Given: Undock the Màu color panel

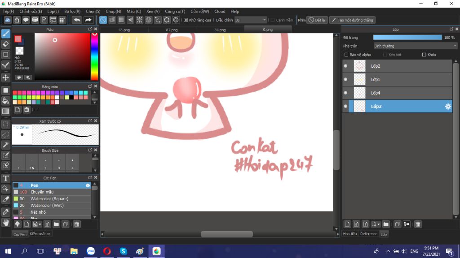Looking at the screenshot, I should [x=90, y=29].
